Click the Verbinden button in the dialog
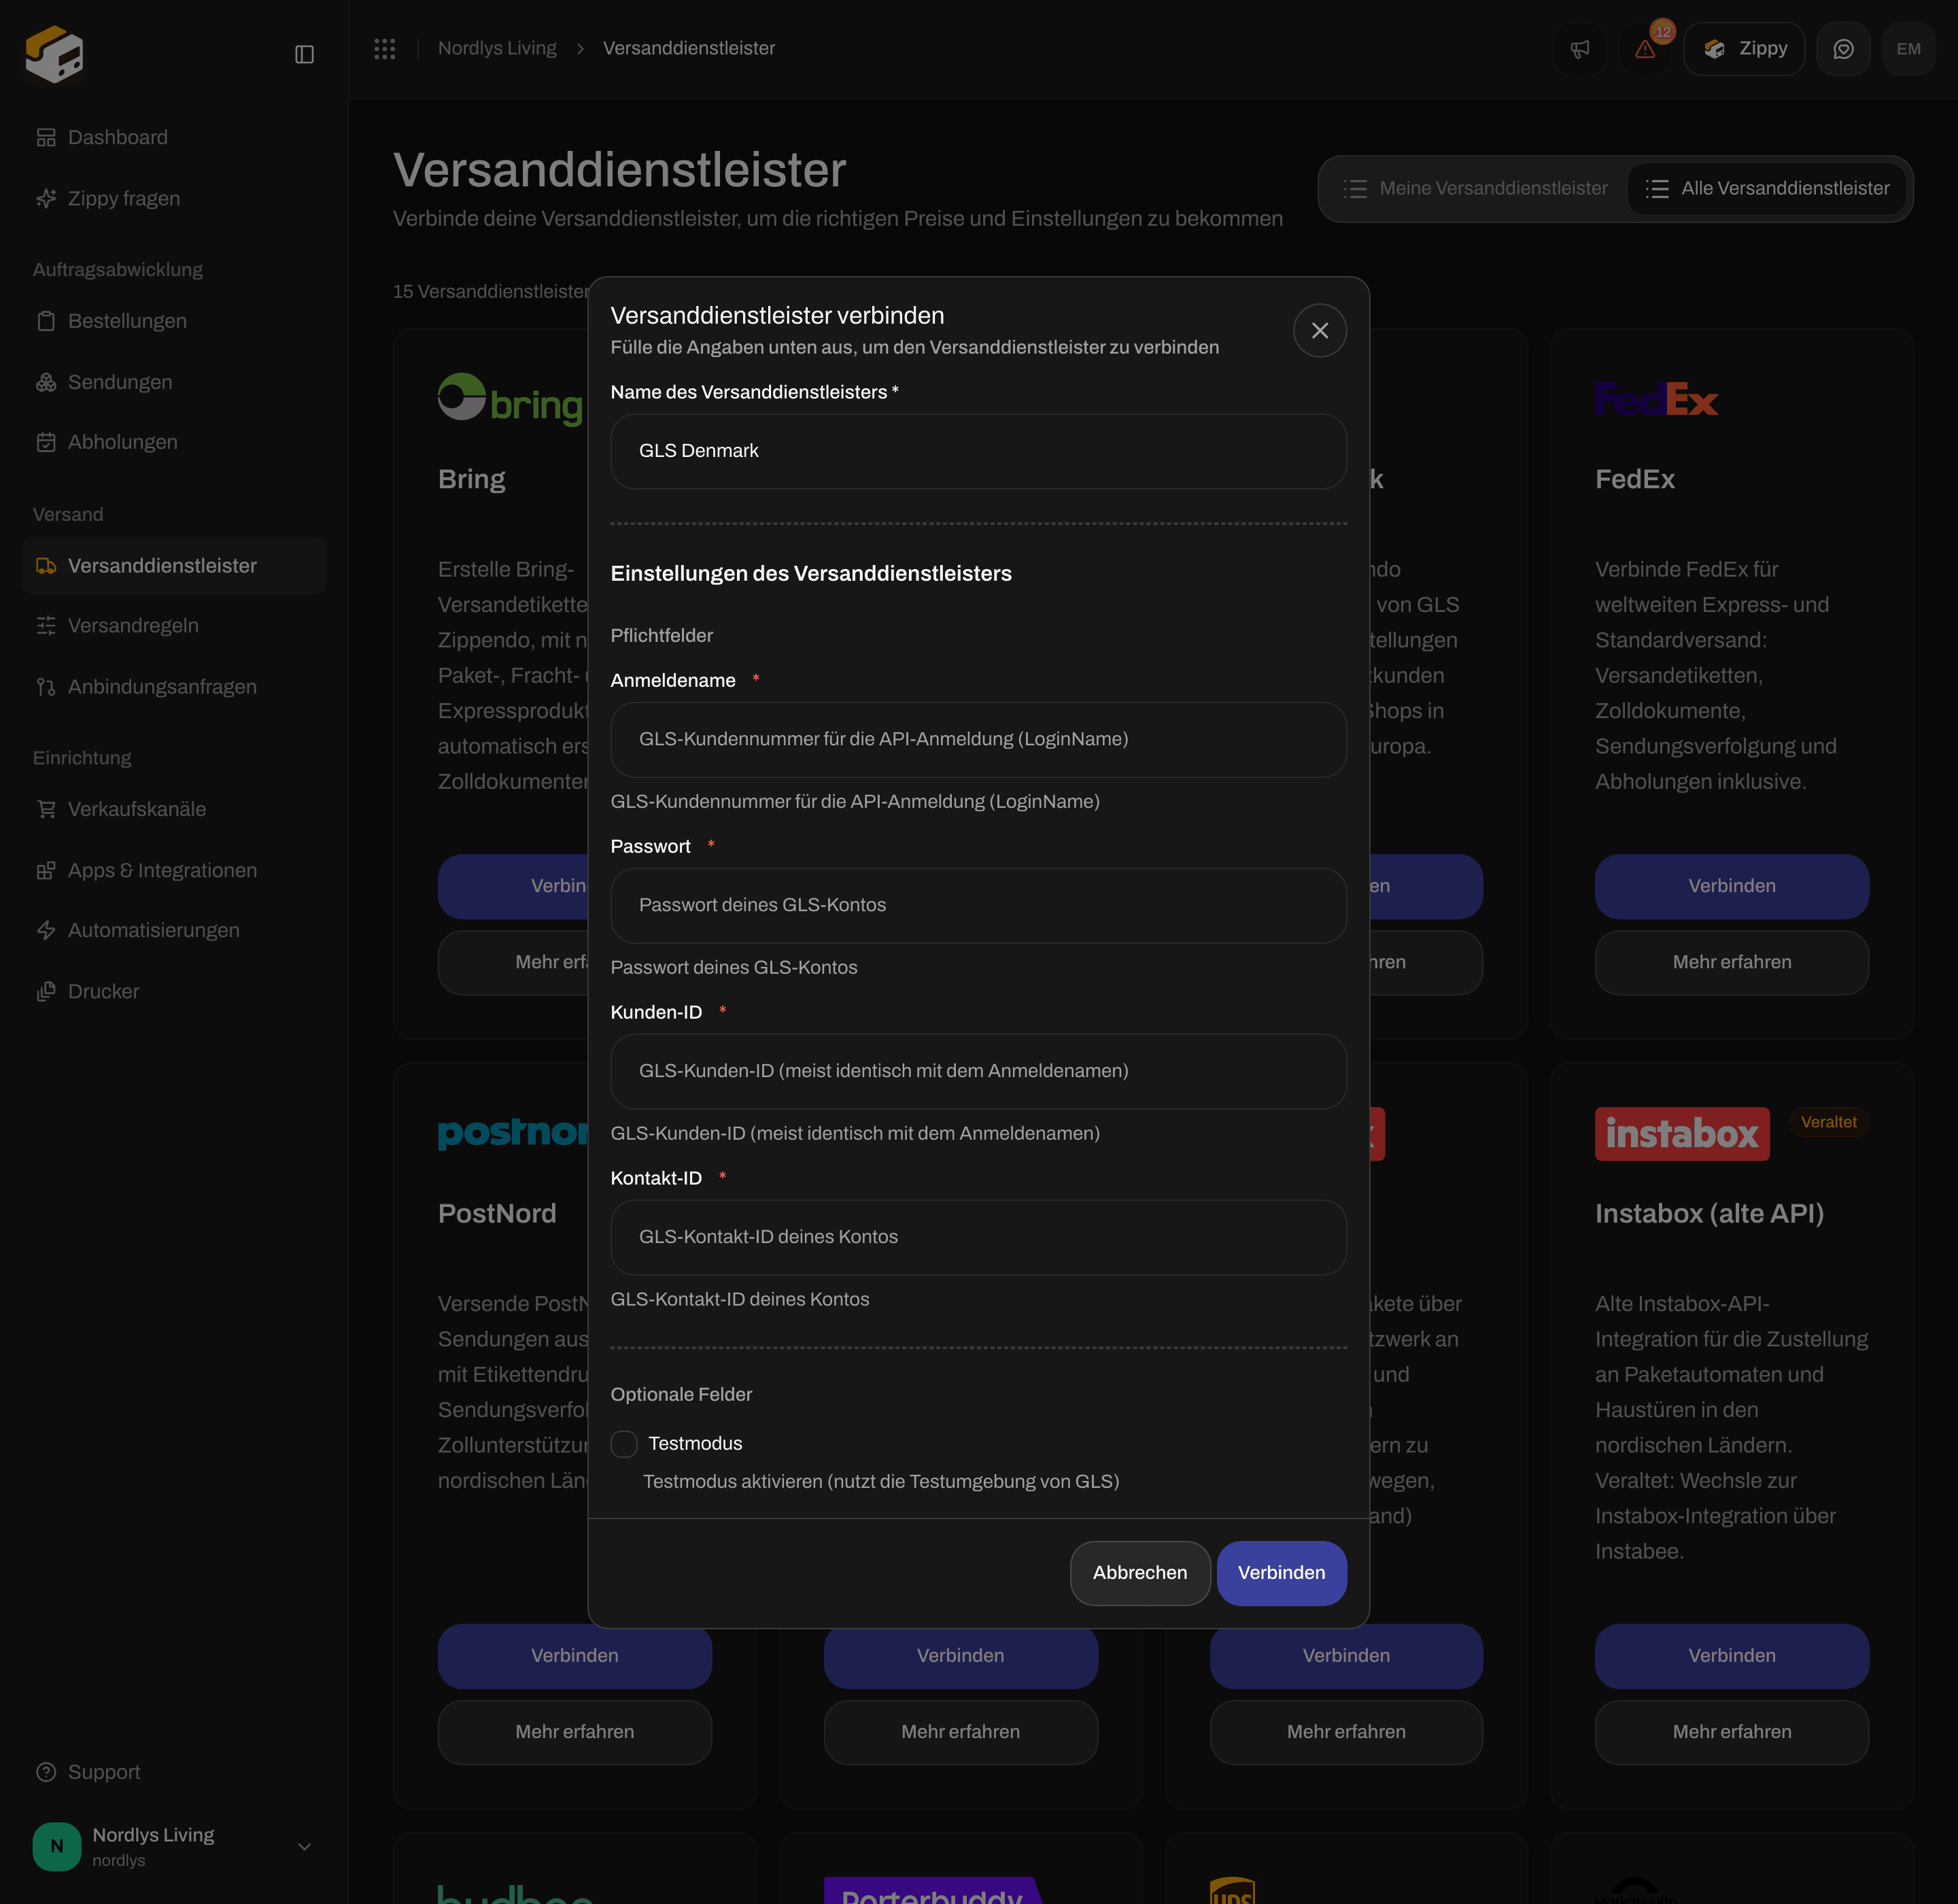 1281,1572
